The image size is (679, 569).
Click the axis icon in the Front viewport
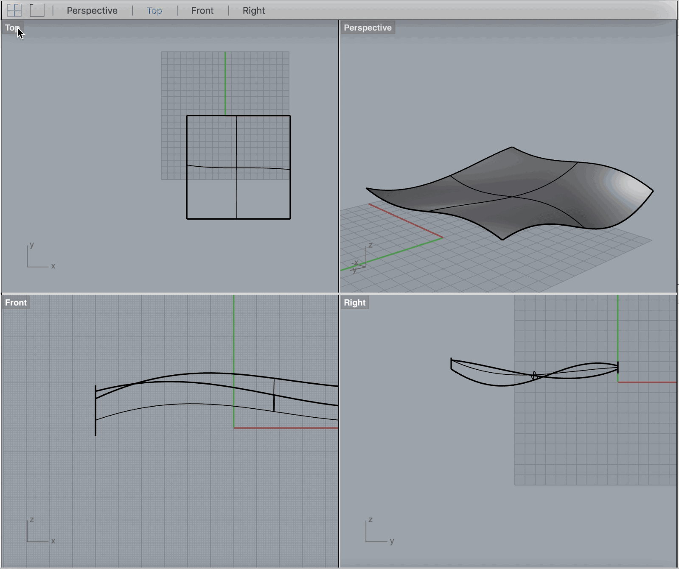point(38,532)
